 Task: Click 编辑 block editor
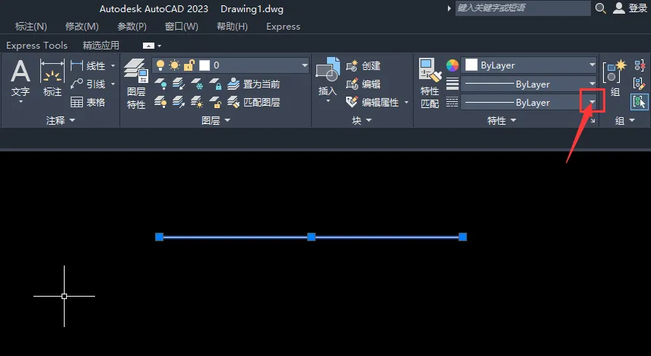(x=364, y=84)
